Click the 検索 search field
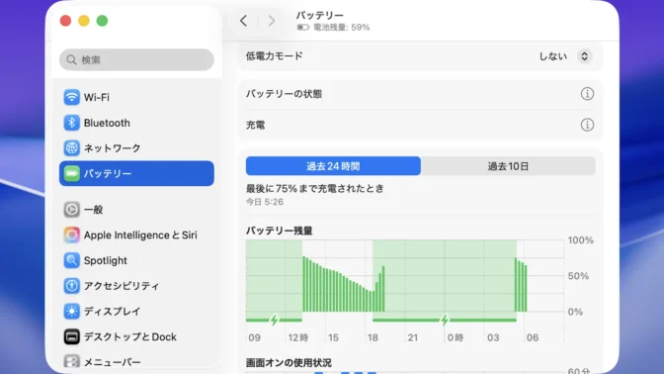This screenshot has height=374, width=664. click(136, 59)
